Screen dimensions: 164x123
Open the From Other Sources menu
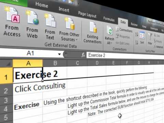69,29
